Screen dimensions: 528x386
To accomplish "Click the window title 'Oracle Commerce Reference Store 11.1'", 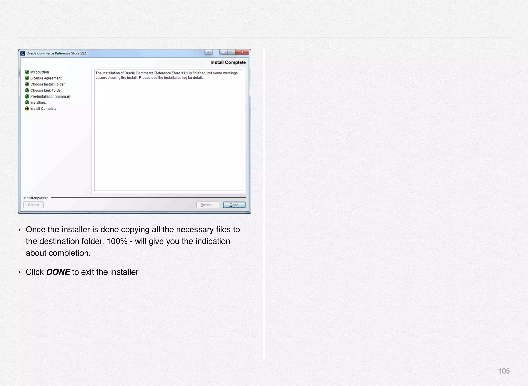I will pos(56,53).
